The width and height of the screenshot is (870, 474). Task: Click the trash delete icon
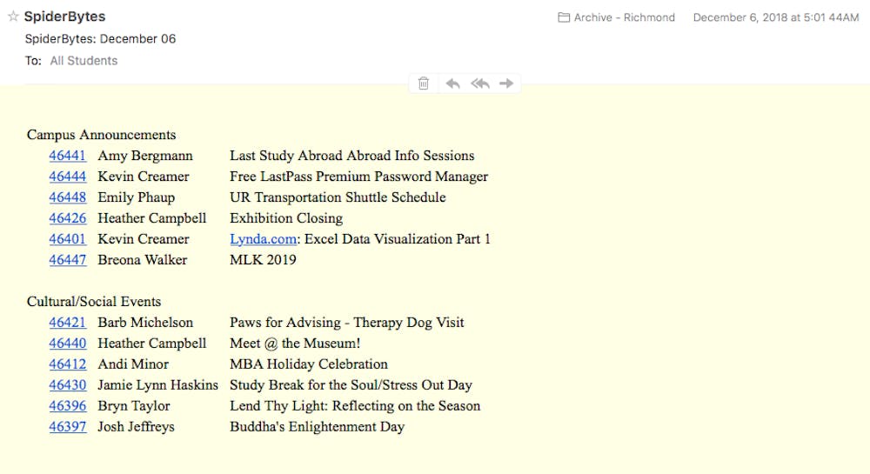tap(424, 83)
